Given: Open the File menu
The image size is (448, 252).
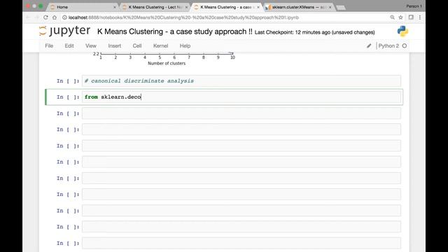Looking at the screenshot, I should coord(49,45).
